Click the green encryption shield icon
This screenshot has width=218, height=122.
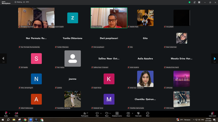click(189, 2)
